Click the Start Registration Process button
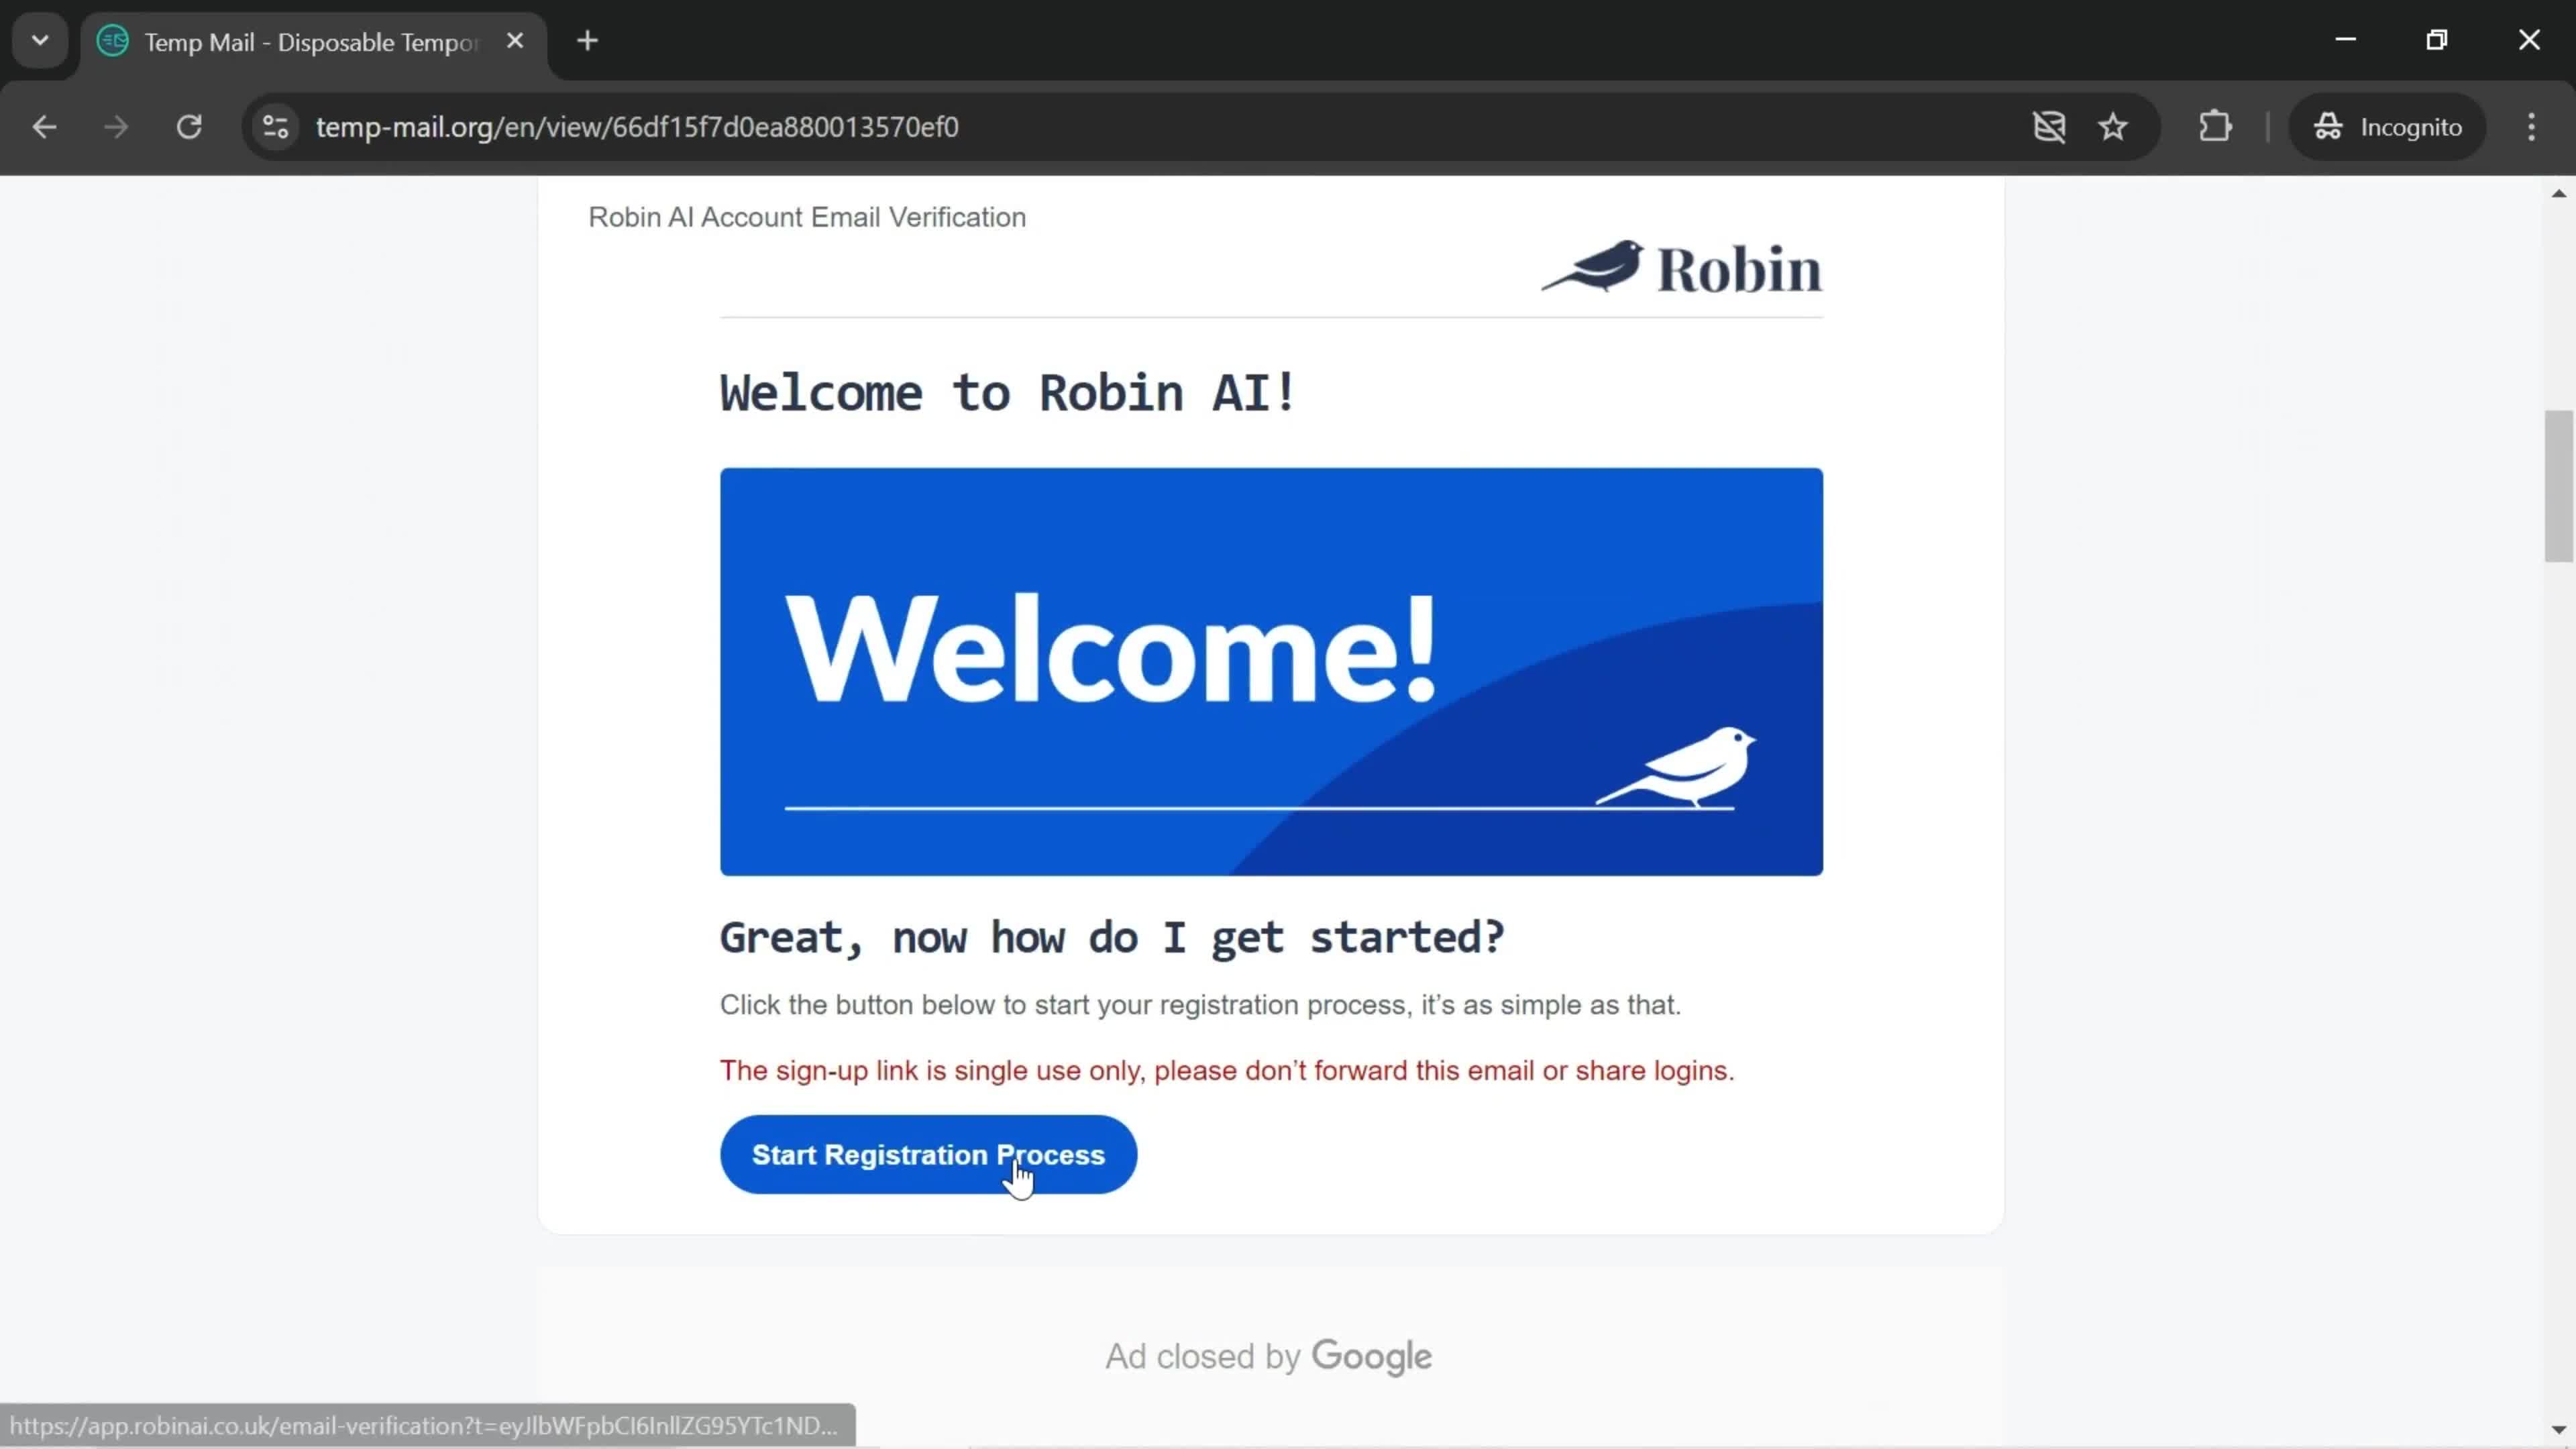 tap(928, 1154)
